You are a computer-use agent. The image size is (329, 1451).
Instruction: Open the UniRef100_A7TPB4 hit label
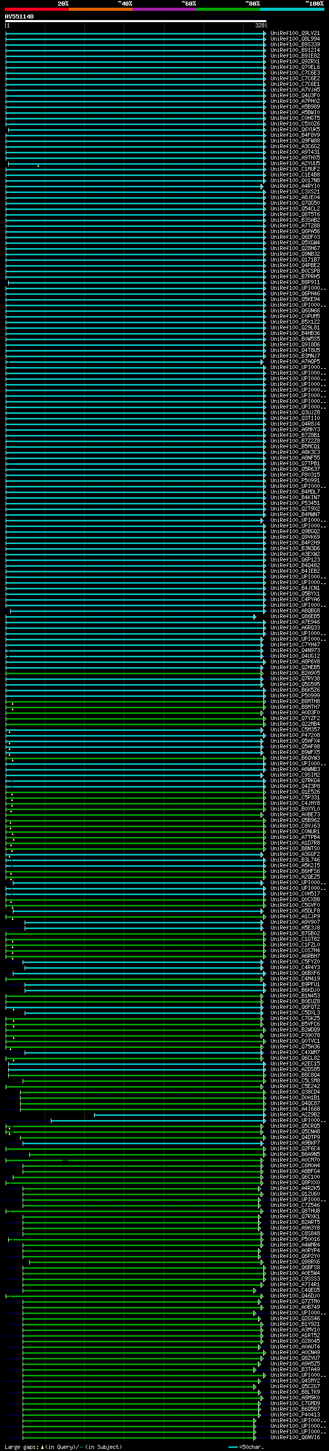(295, 837)
